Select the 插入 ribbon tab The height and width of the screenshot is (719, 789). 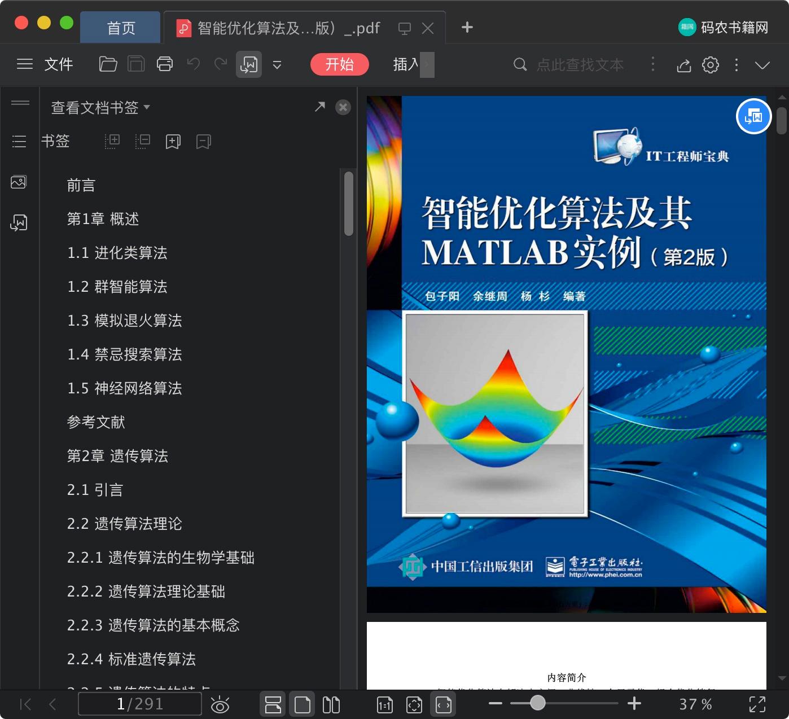click(406, 64)
